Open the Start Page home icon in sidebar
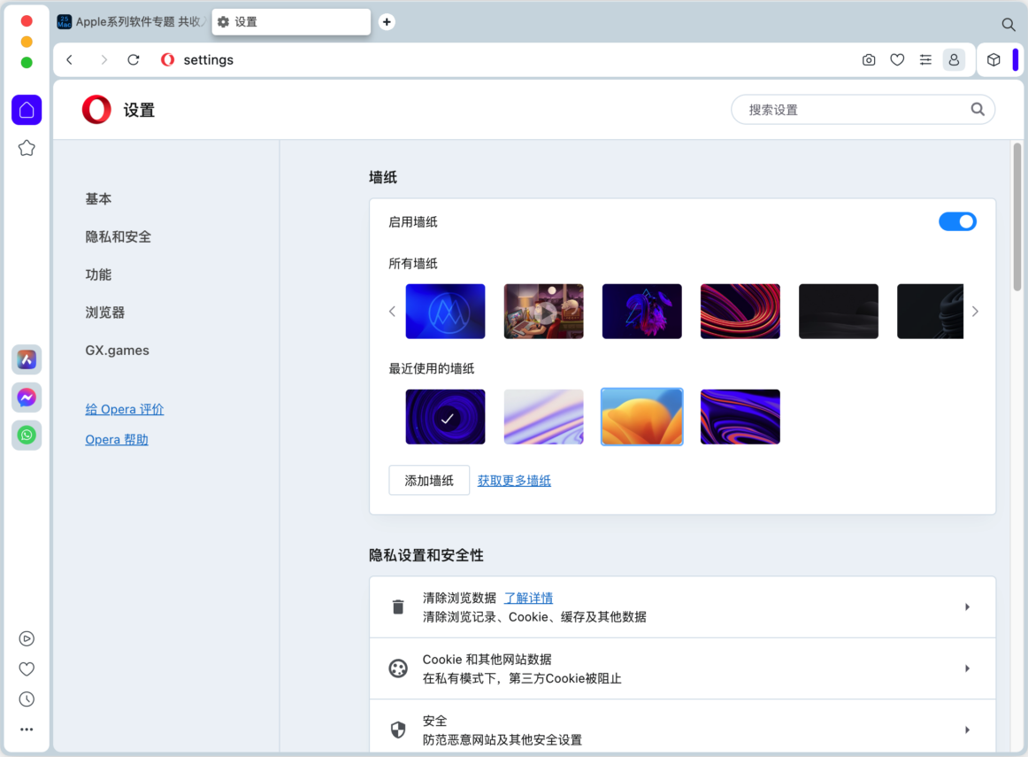This screenshot has height=757, width=1028. [x=27, y=110]
